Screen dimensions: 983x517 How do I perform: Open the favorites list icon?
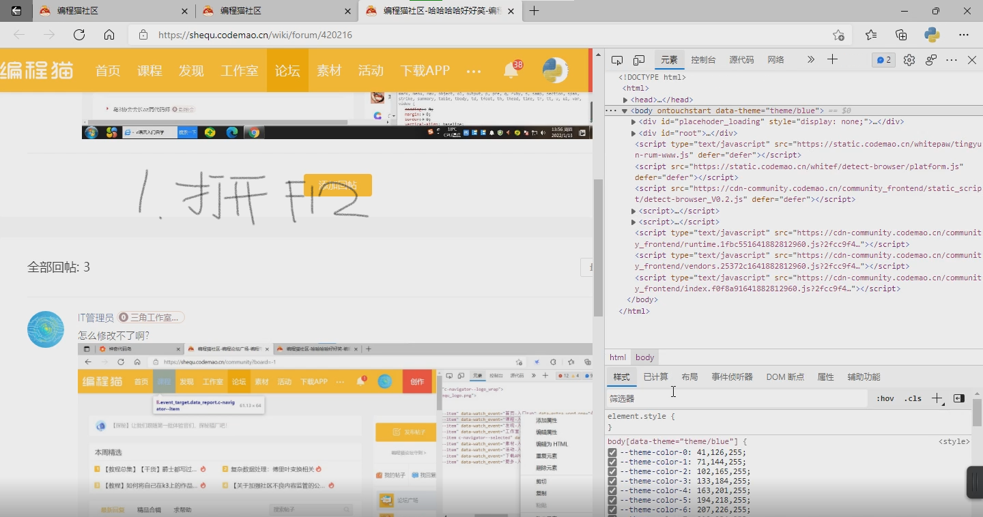click(x=871, y=35)
